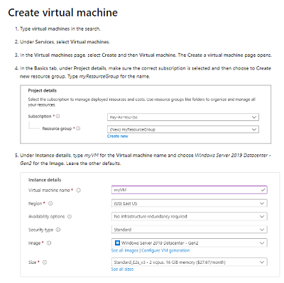Click the info icon beside Resource group
The image size is (284, 283).
point(78,129)
